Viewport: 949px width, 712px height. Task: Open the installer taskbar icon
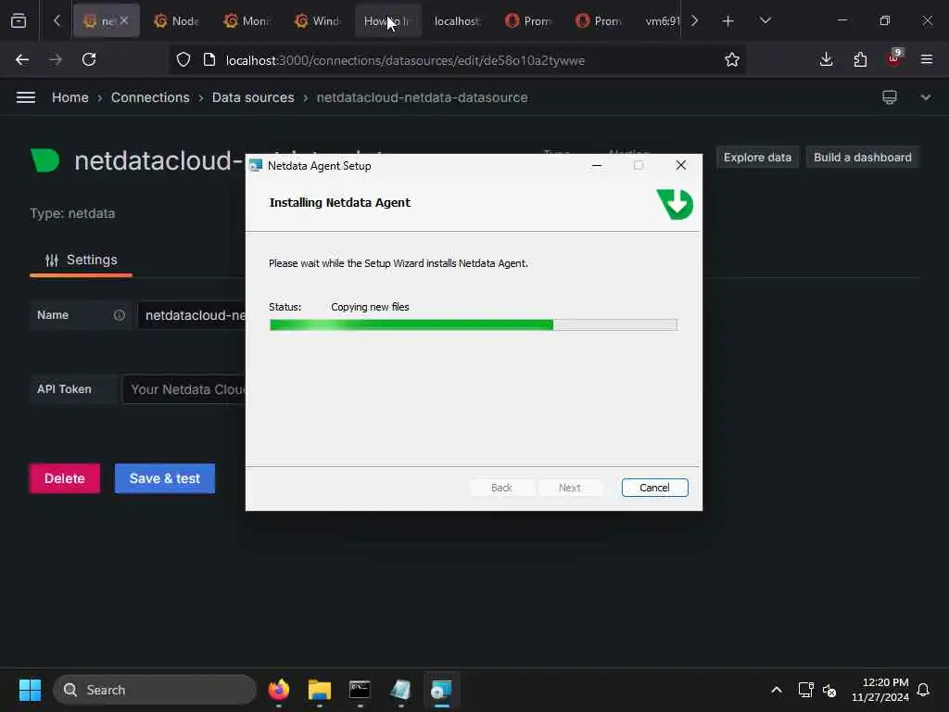coord(441,690)
